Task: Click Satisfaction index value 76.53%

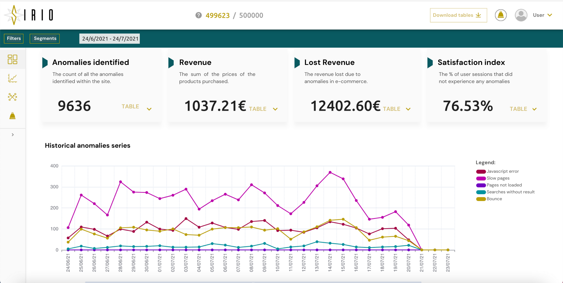Action: 468,106
